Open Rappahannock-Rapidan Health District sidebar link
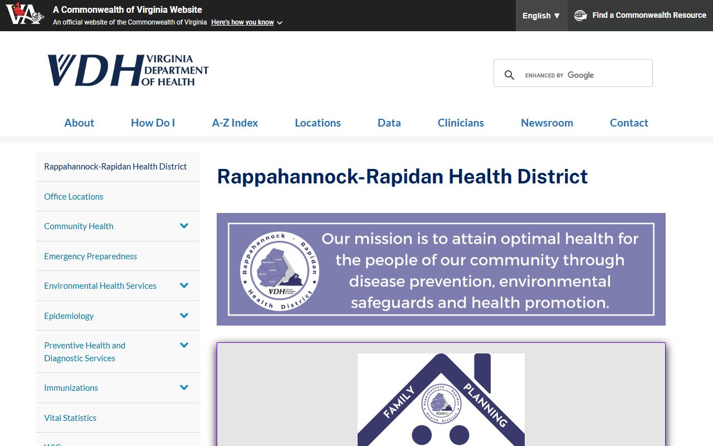Image resolution: width=713 pixels, height=446 pixels. click(115, 166)
